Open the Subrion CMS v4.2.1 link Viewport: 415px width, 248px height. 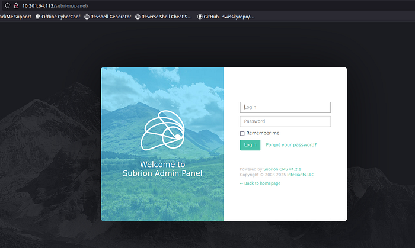pyautogui.click(x=282, y=169)
